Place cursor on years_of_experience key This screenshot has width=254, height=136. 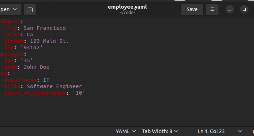click(x=35, y=93)
